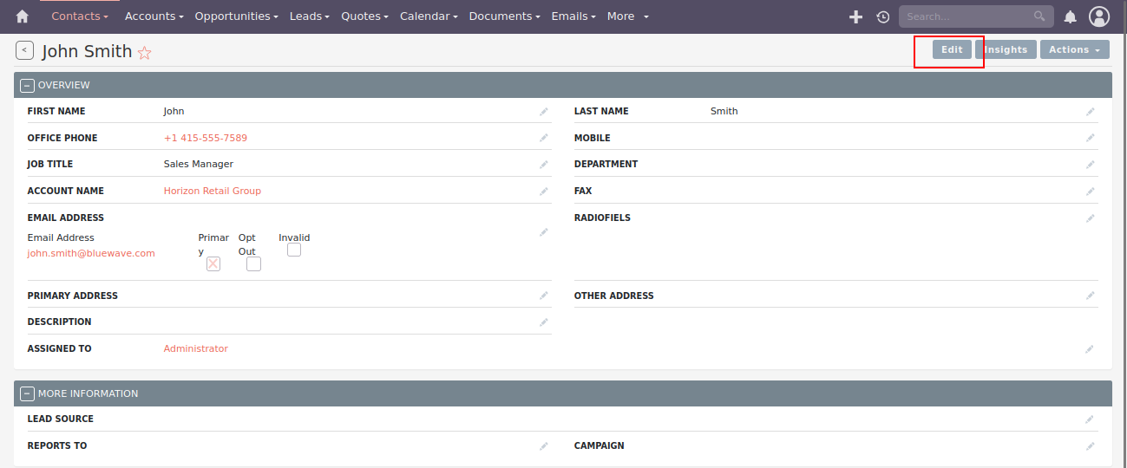1127x468 pixels.
Task: Collapse the Overview panel
Action: [27, 85]
